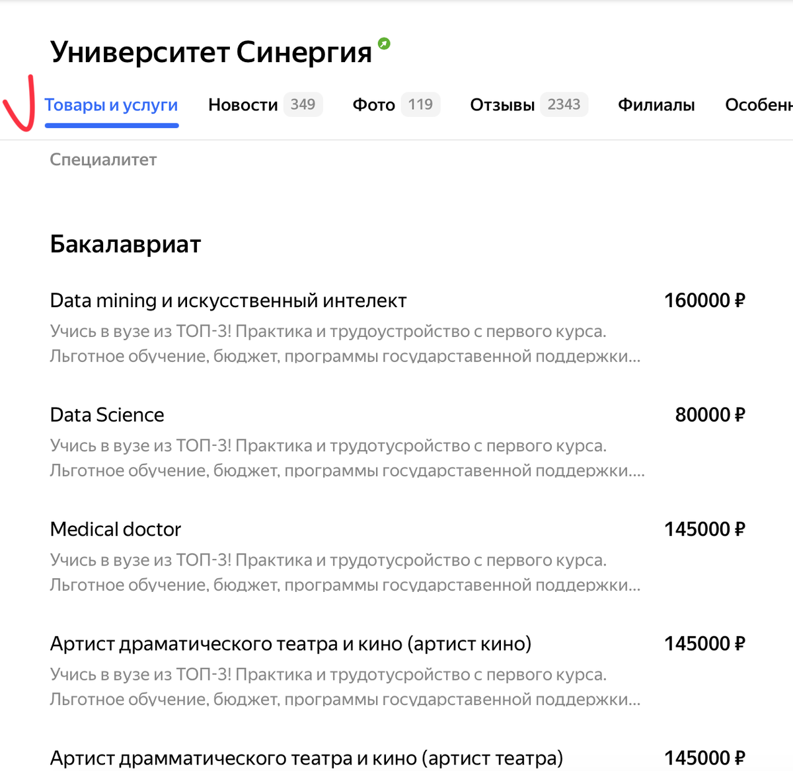Click the green verified badge icon
The height and width of the screenshot is (771, 793).
[384, 44]
